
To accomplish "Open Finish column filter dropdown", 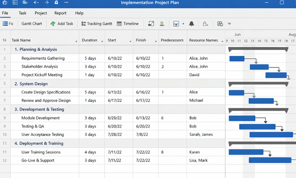I will 156,41.
